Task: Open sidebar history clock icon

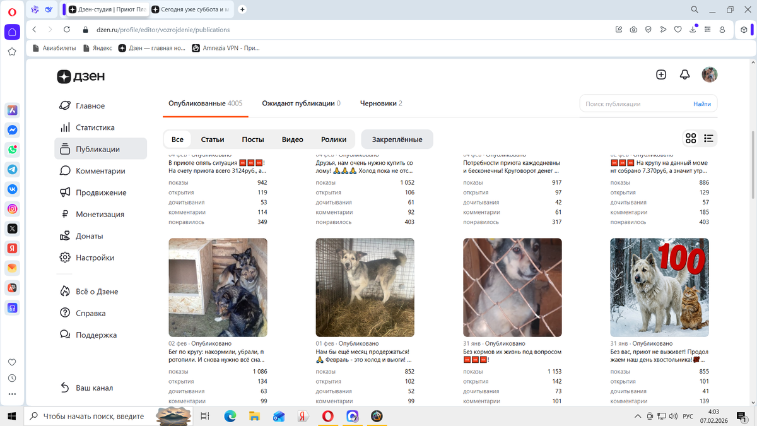Action: (12, 378)
